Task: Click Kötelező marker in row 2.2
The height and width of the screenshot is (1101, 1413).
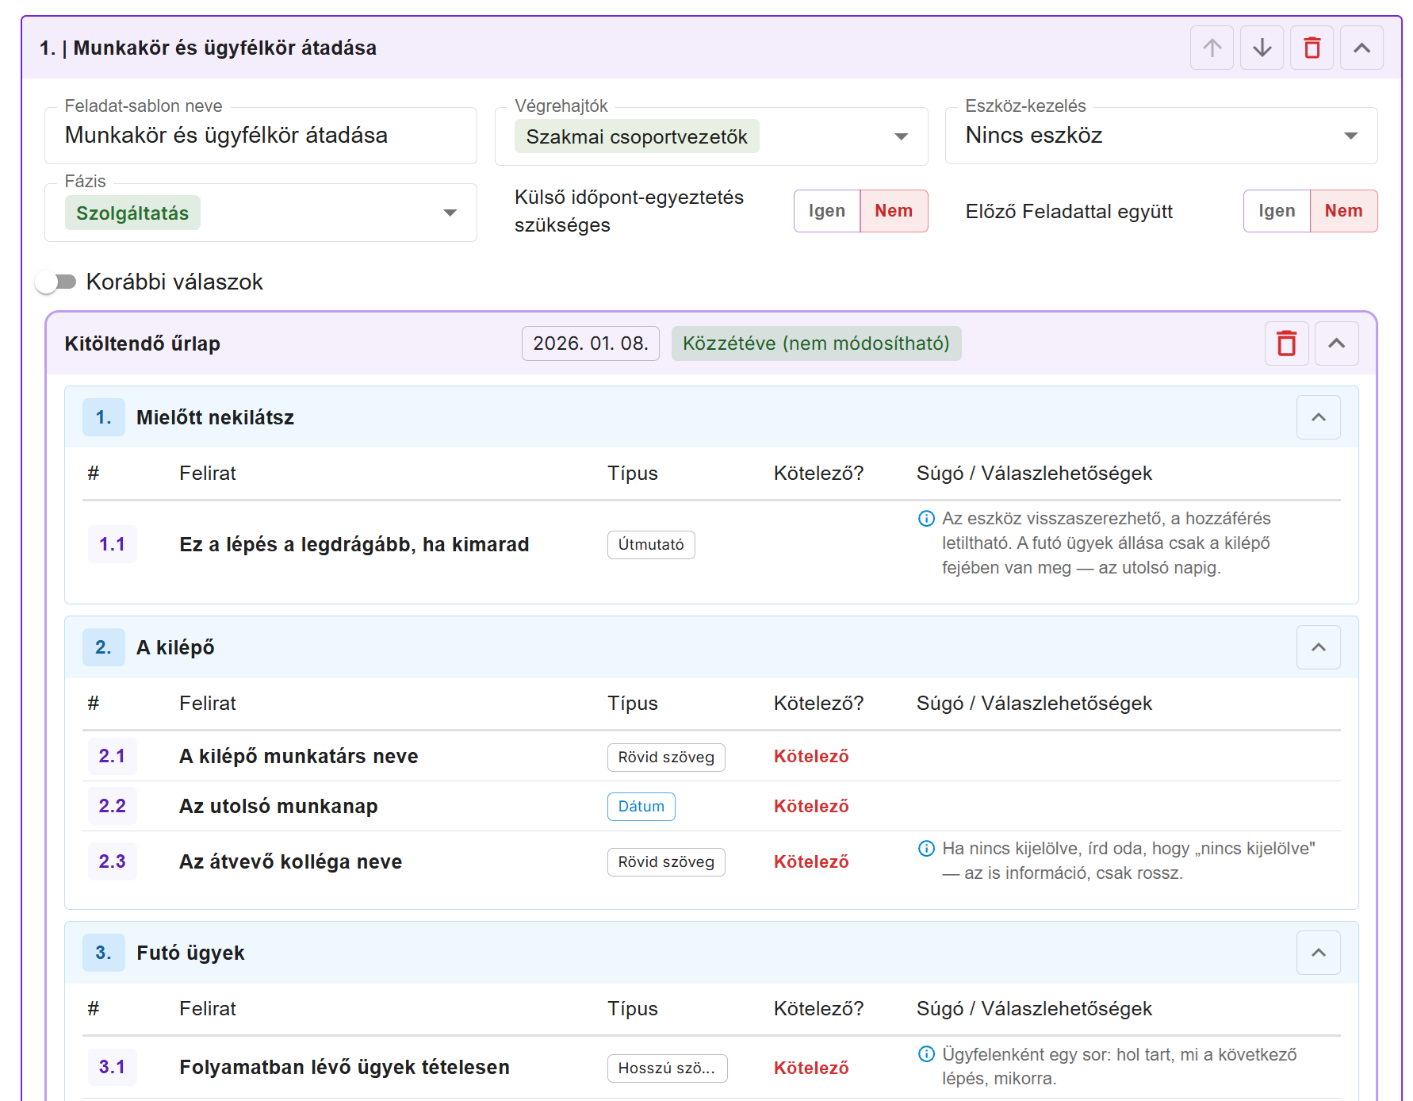Action: click(x=811, y=806)
